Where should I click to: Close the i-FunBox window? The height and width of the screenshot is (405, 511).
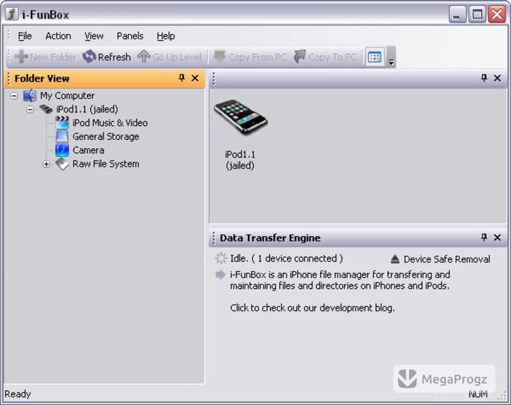pyautogui.click(x=497, y=14)
